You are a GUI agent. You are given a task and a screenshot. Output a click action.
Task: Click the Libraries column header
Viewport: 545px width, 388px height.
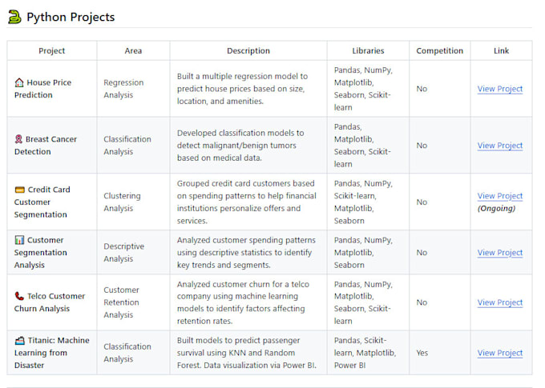[368, 50]
